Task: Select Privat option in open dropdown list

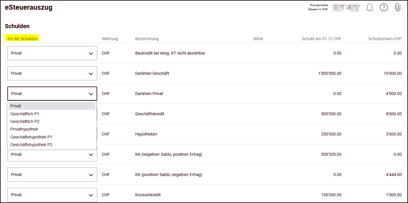Action: [52, 106]
